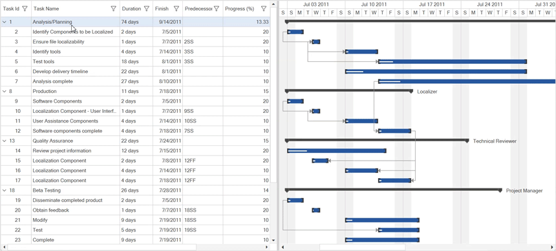Select the Software Components task name

(57, 101)
